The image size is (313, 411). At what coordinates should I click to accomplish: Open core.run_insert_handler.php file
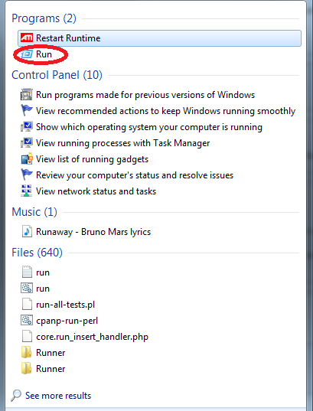(x=92, y=337)
